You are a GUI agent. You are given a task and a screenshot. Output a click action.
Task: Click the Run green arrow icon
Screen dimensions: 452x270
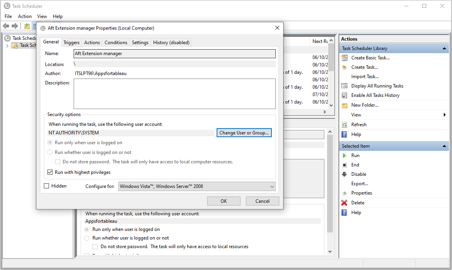tap(344, 156)
